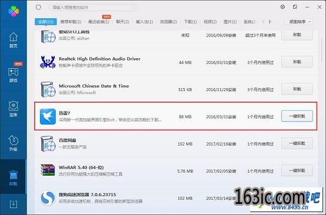Click the aizhan SEO toolkit icon
The width and height of the screenshot is (326, 215).
(x=48, y=36)
